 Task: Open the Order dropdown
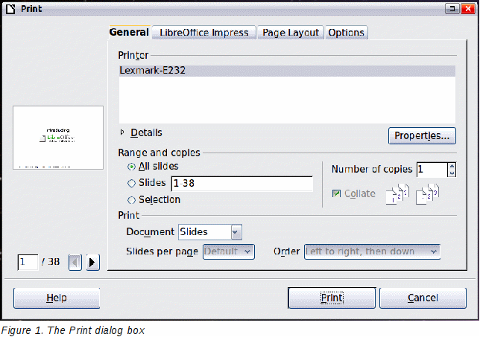click(372, 251)
